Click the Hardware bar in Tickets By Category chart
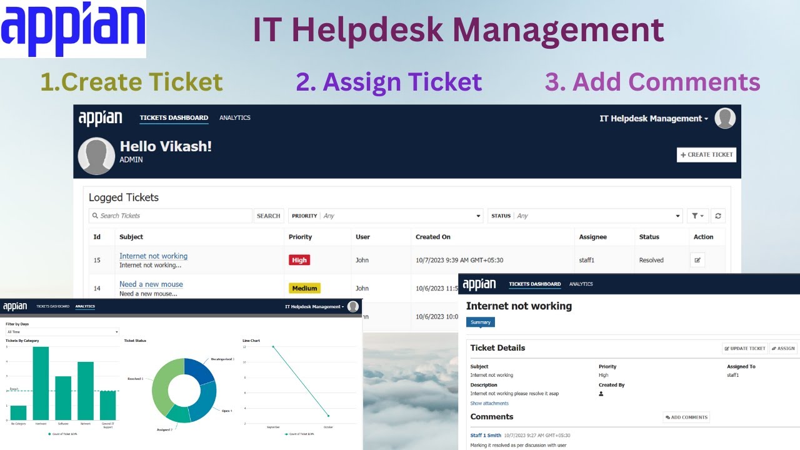Viewport: 800px width, 450px height. click(41, 383)
